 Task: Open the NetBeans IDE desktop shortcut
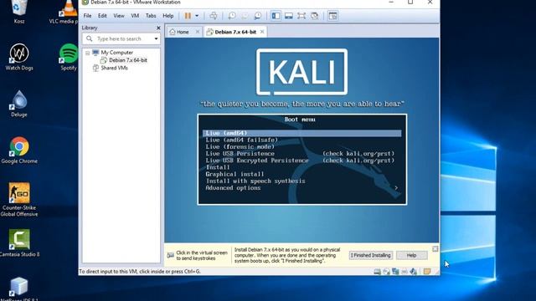click(19, 288)
